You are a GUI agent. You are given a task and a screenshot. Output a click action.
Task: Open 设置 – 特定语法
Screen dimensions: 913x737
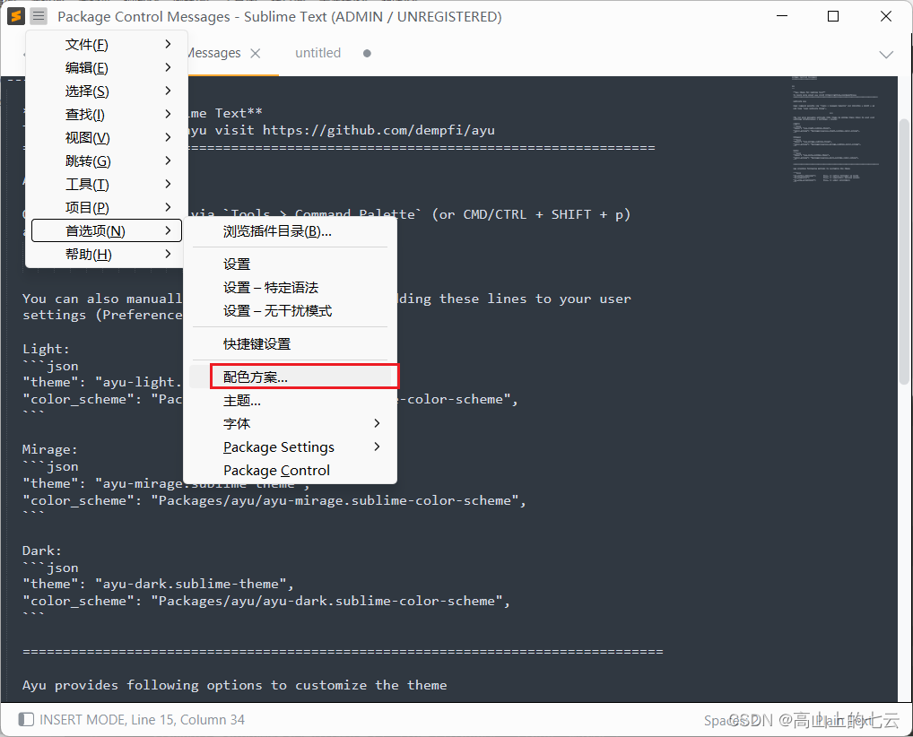point(290,287)
